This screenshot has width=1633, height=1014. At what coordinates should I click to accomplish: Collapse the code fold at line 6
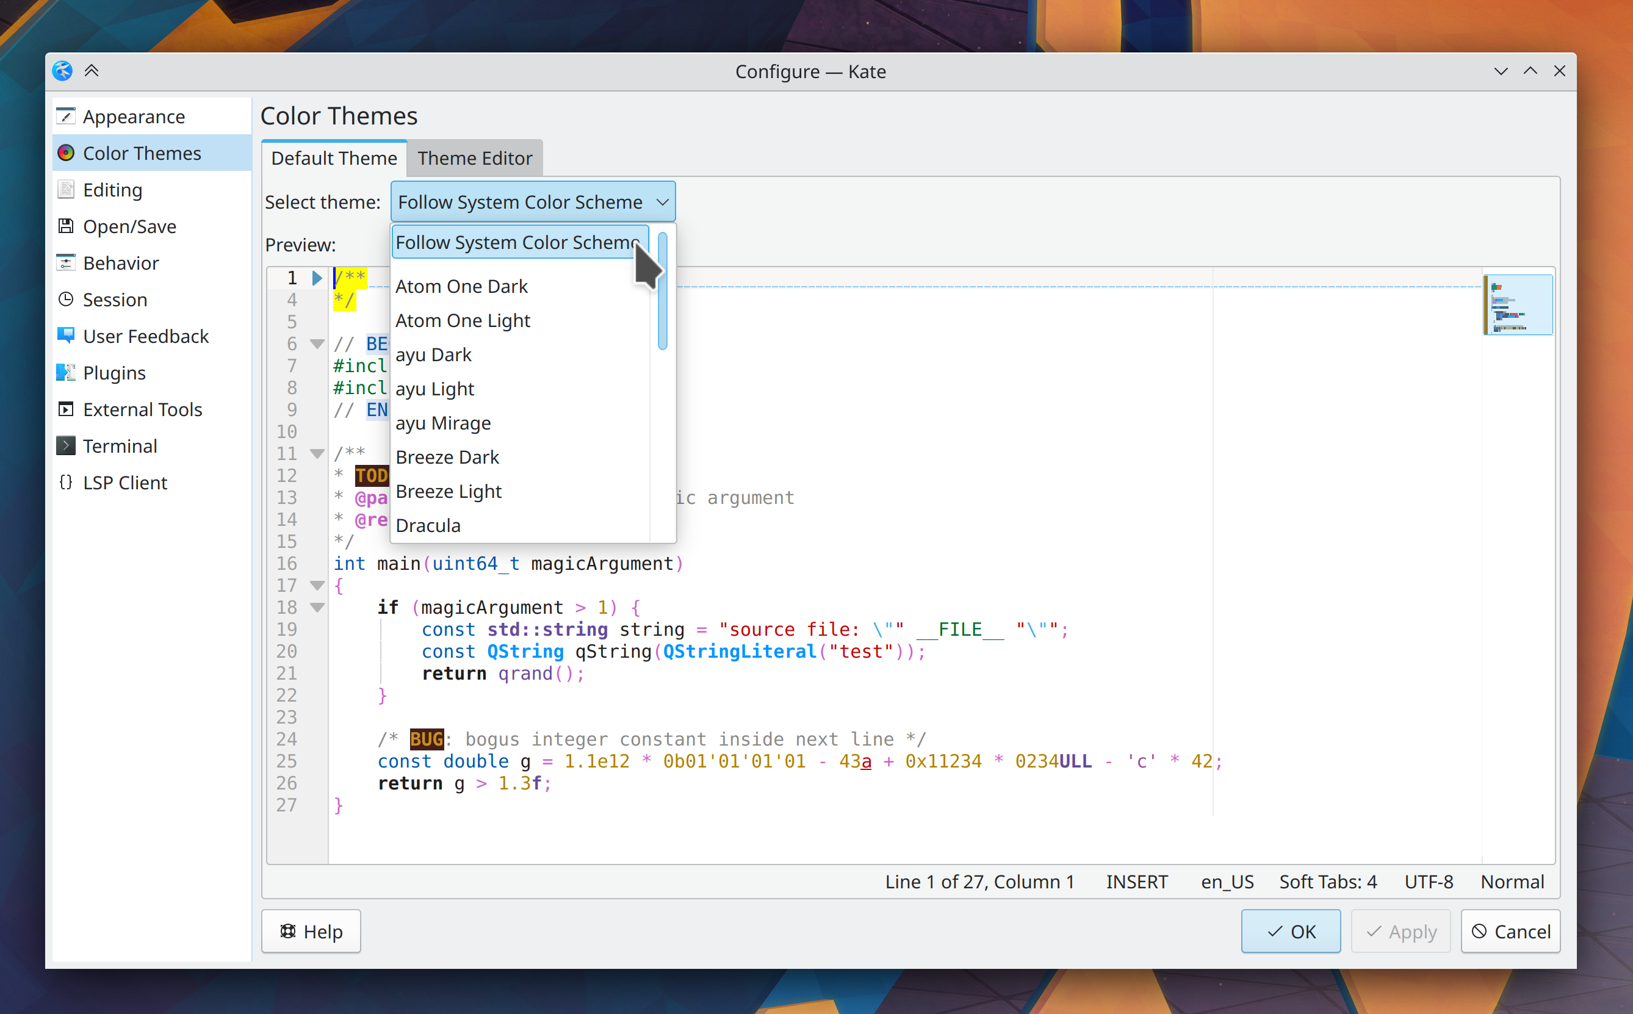[317, 344]
